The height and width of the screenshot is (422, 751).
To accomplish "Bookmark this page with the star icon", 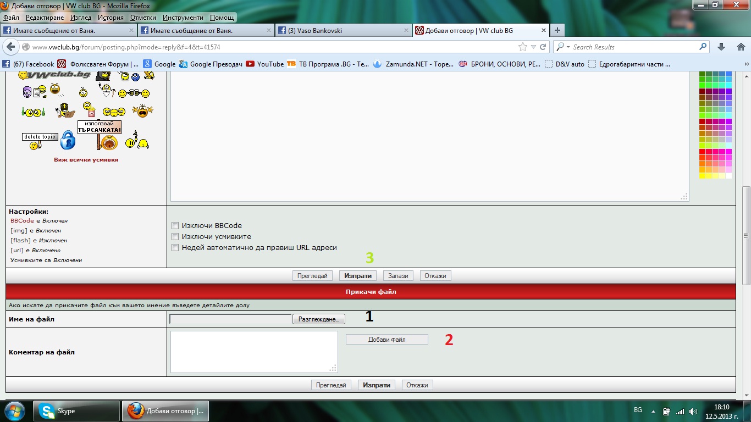I will pos(522,47).
